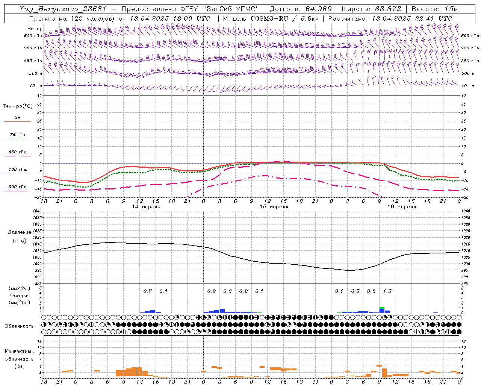Click the Тем-ра(°C) panel label
The image size is (481, 385).
(18, 106)
